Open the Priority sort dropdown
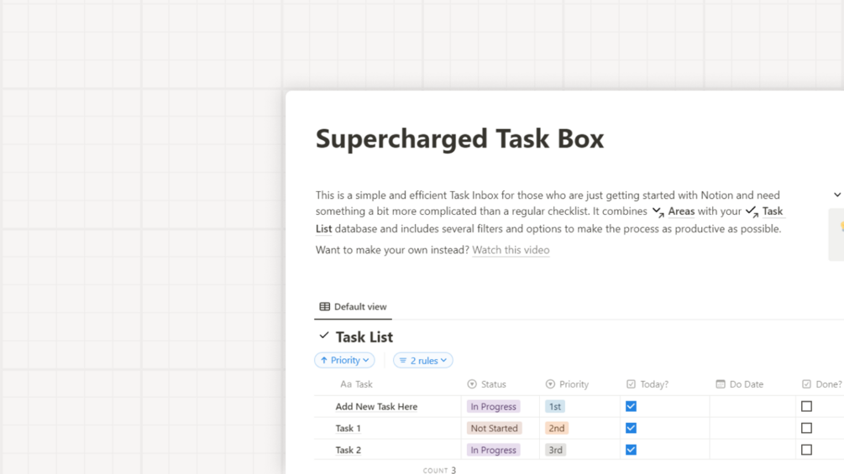Screen dimensions: 844x474 tap(344, 360)
